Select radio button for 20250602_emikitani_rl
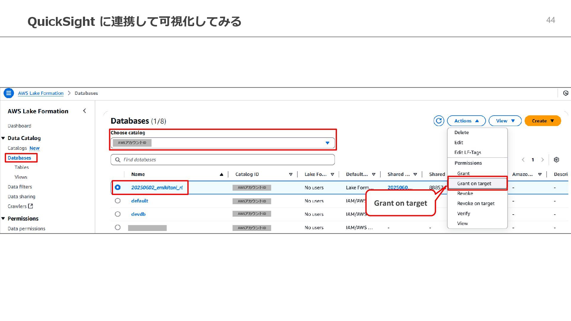The image size is (571, 321). pos(118,187)
